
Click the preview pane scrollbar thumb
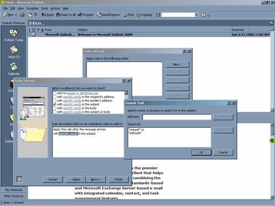coord(272,131)
